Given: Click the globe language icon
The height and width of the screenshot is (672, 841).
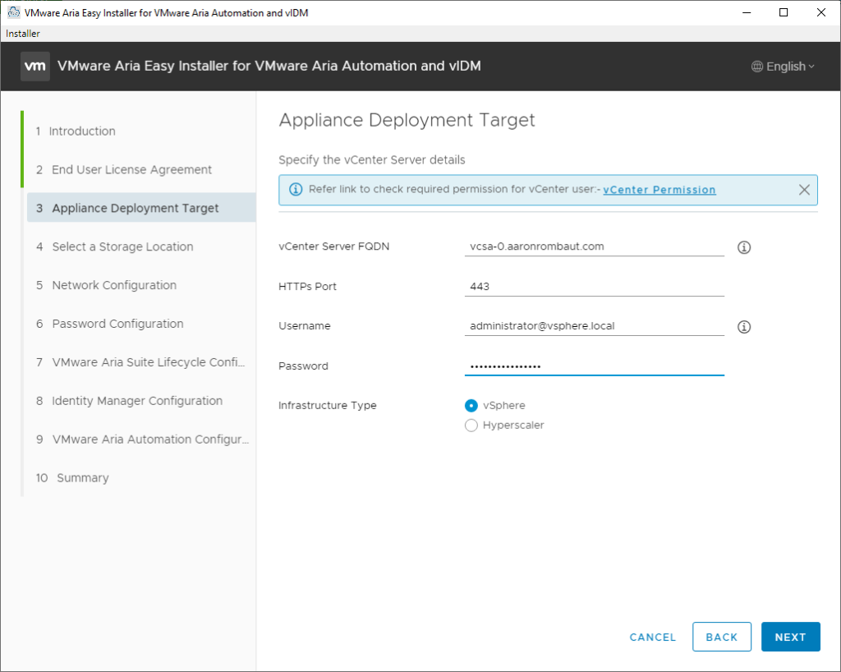Looking at the screenshot, I should (757, 67).
